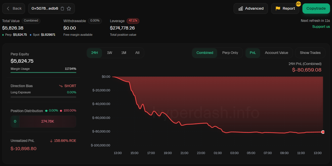The width and height of the screenshot is (332, 166).
Task: Switch chart to Perp Only
Action: pyautogui.click(x=230, y=53)
